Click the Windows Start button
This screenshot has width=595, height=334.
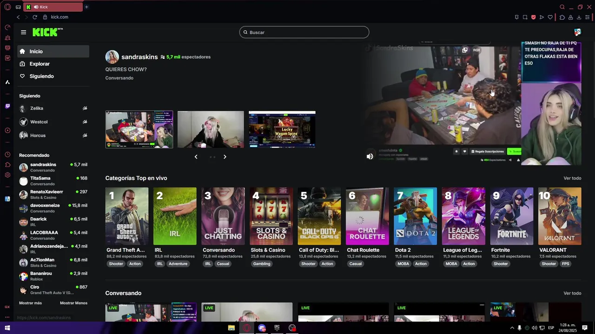pos(7,328)
